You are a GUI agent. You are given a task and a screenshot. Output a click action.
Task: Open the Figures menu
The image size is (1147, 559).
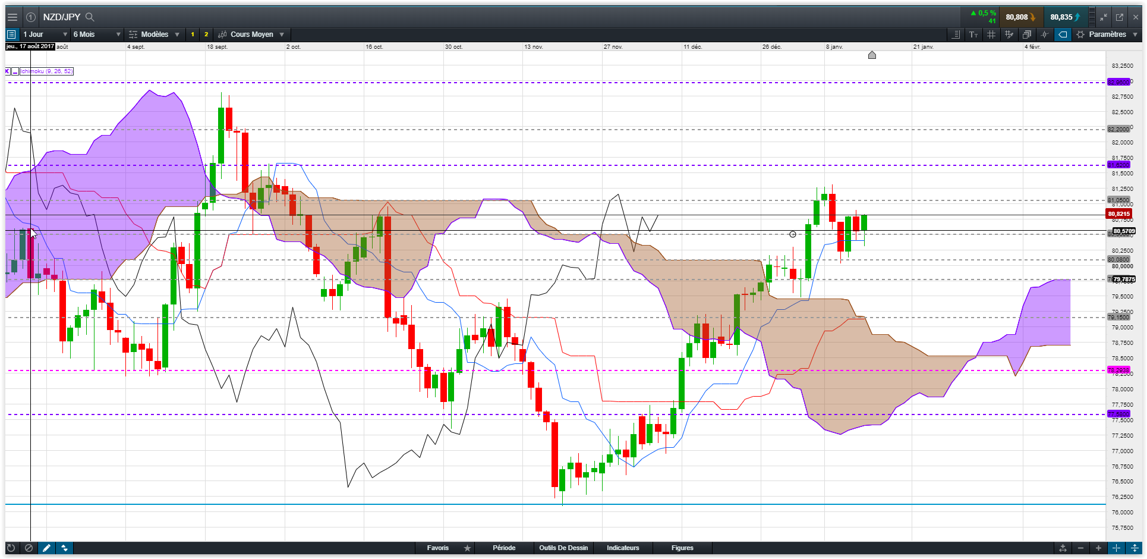coord(682,548)
